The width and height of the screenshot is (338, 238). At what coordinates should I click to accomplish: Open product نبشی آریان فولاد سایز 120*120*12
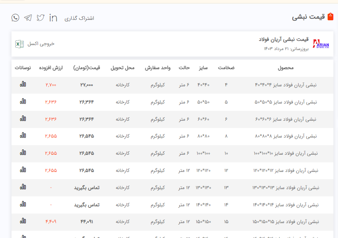click(x=285, y=170)
